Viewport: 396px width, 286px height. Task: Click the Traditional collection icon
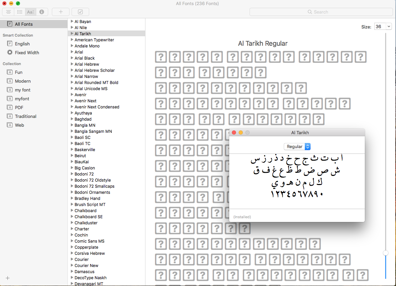pyautogui.click(x=9, y=116)
